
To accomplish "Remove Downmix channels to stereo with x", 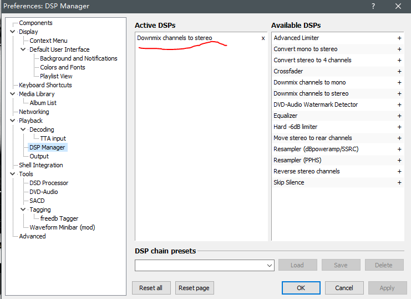I will tap(263, 38).
